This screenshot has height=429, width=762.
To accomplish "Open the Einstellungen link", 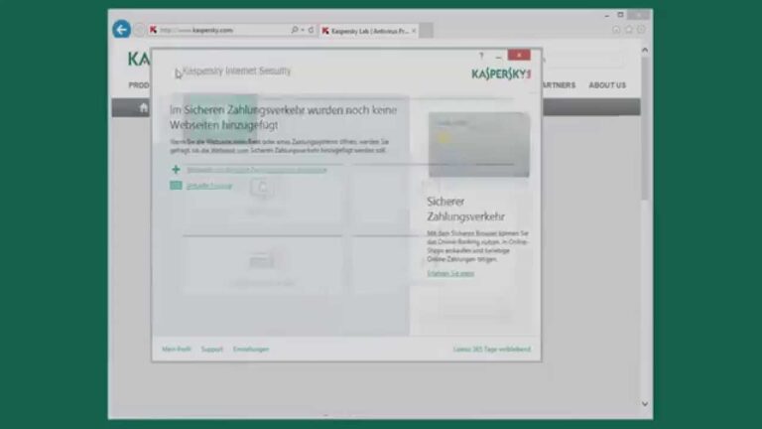I will point(251,350).
